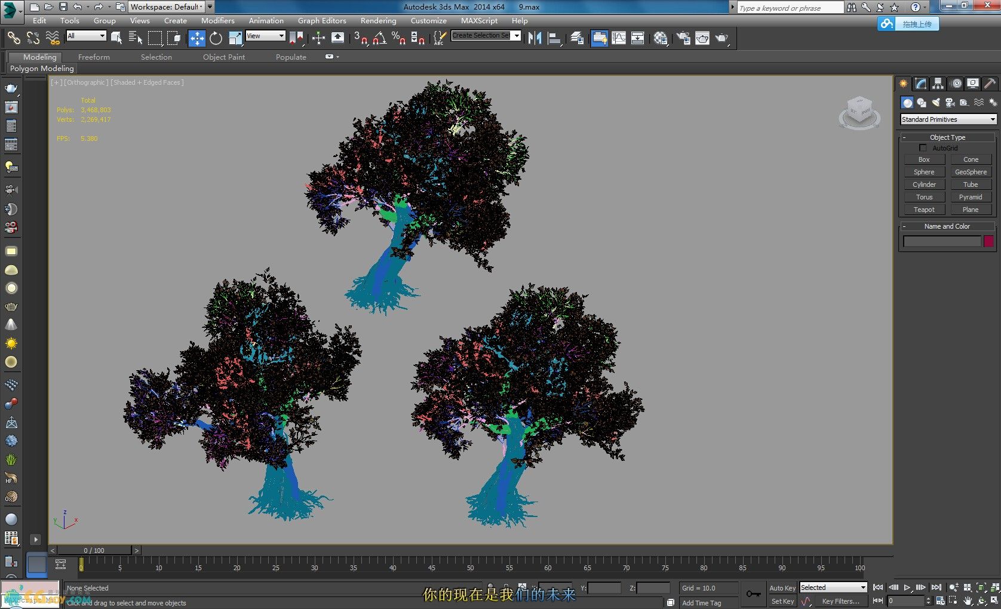Toggle the Percent Snap icon

click(x=398, y=38)
